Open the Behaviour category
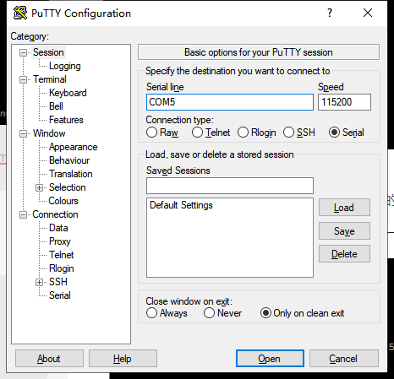This screenshot has height=379, width=394. click(69, 160)
